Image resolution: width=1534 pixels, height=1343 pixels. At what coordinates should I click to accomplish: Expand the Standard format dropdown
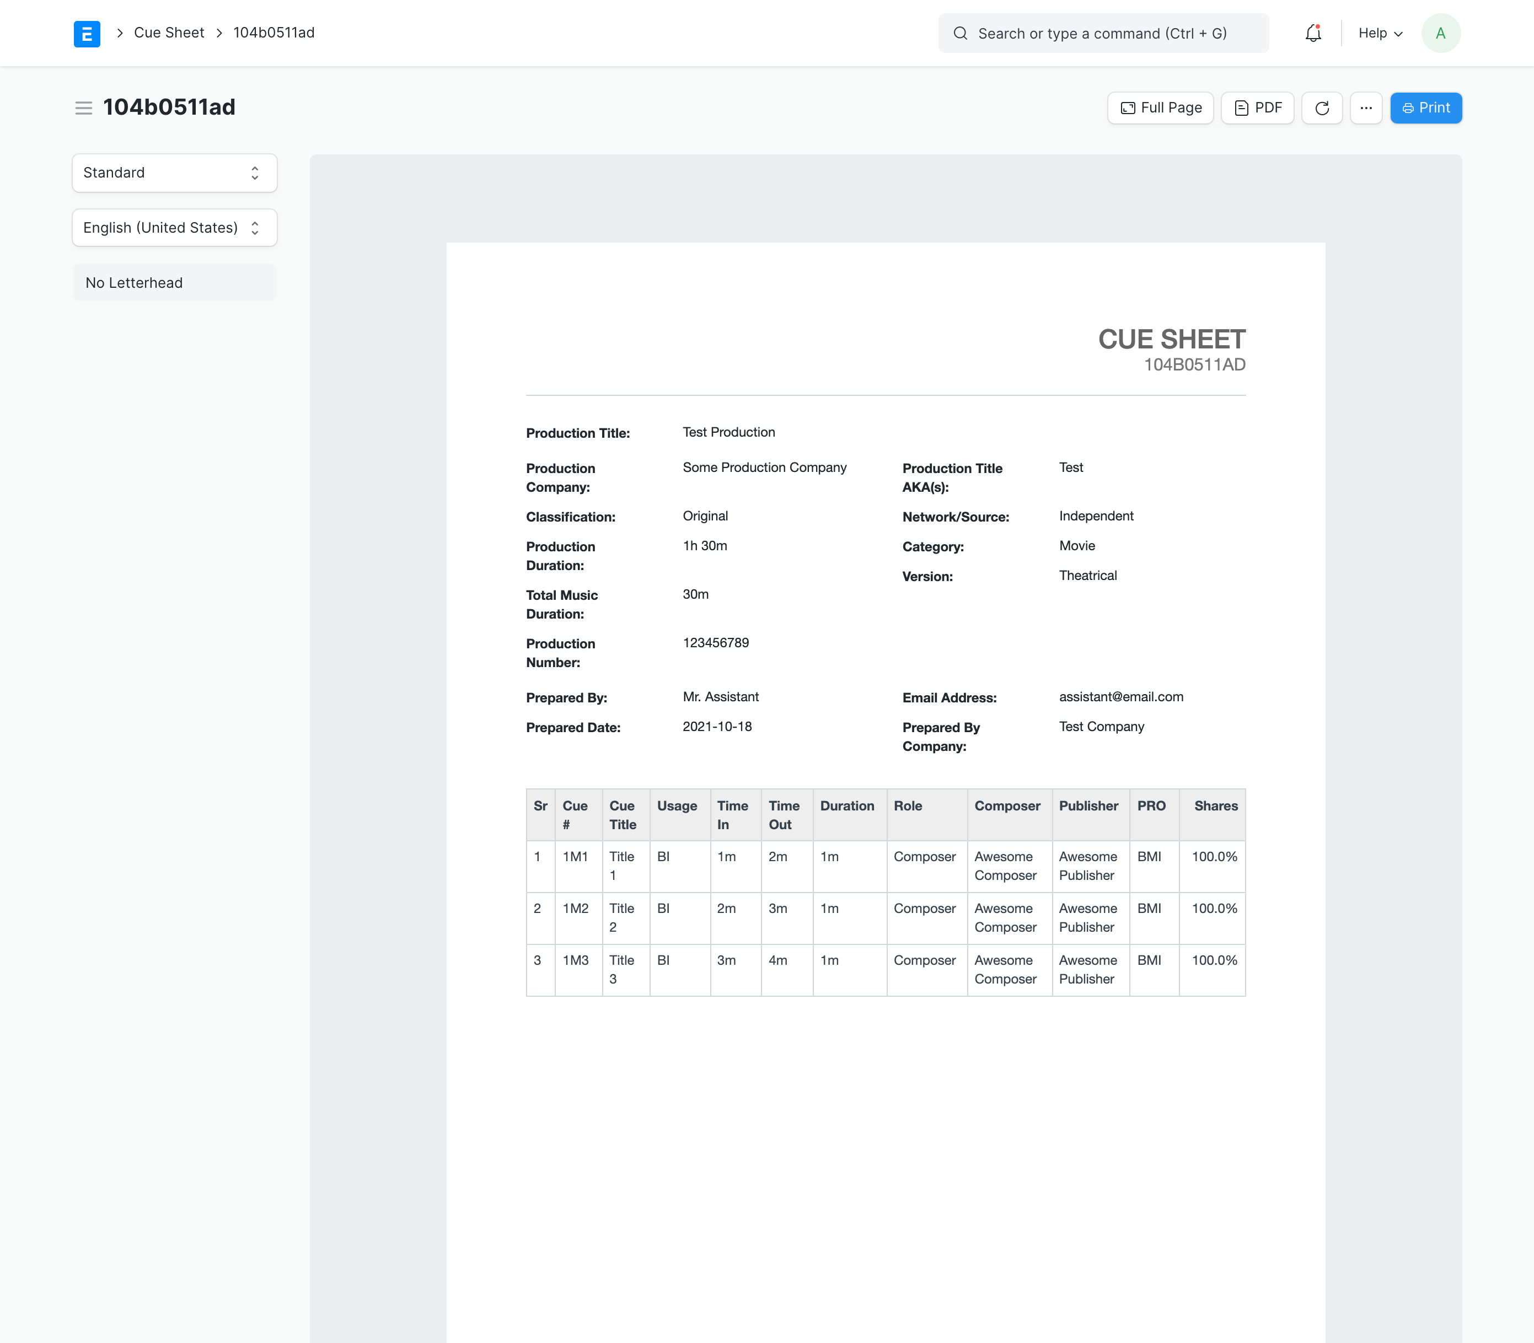click(174, 172)
